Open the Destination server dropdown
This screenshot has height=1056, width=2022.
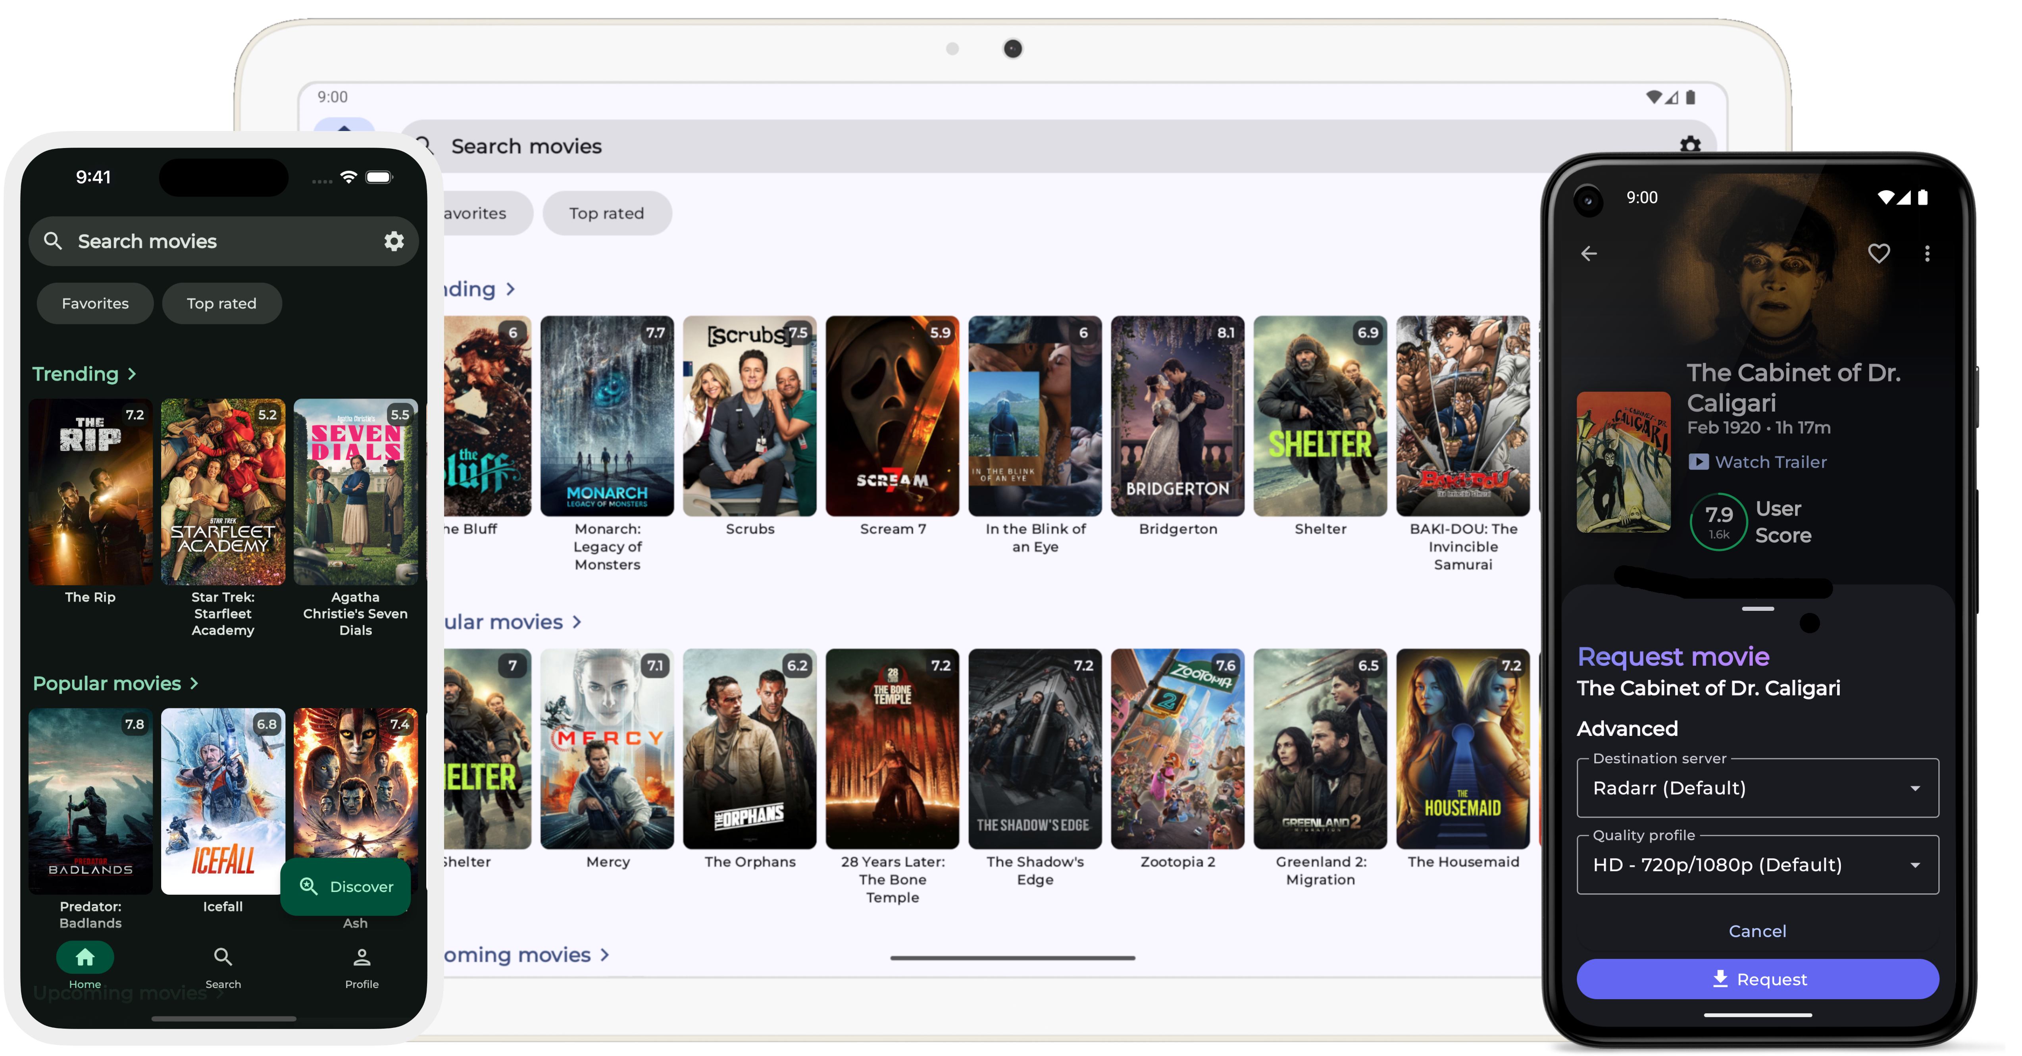coord(1757,788)
